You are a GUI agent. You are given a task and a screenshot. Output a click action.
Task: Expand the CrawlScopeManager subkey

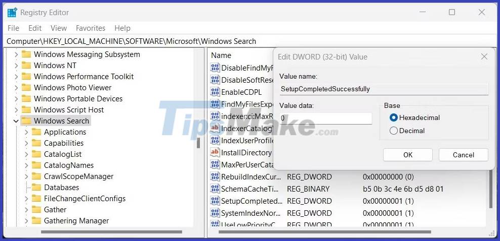[x=26, y=176]
